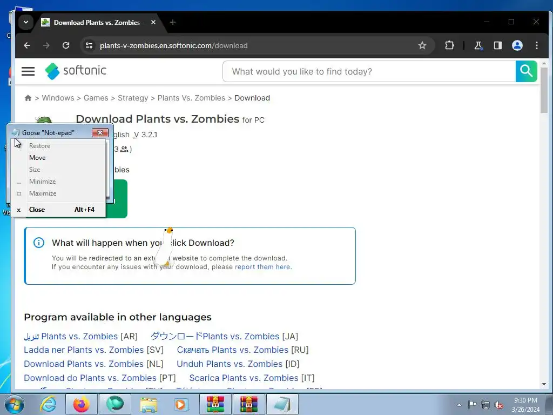Image resolution: width=553 pixels, height=415 pixels.
Task: Open the Games breadcrumb link
Action: (96, 98)
